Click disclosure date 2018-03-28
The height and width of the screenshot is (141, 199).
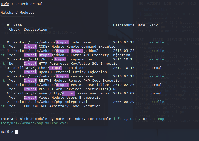[x=124, y=51]
